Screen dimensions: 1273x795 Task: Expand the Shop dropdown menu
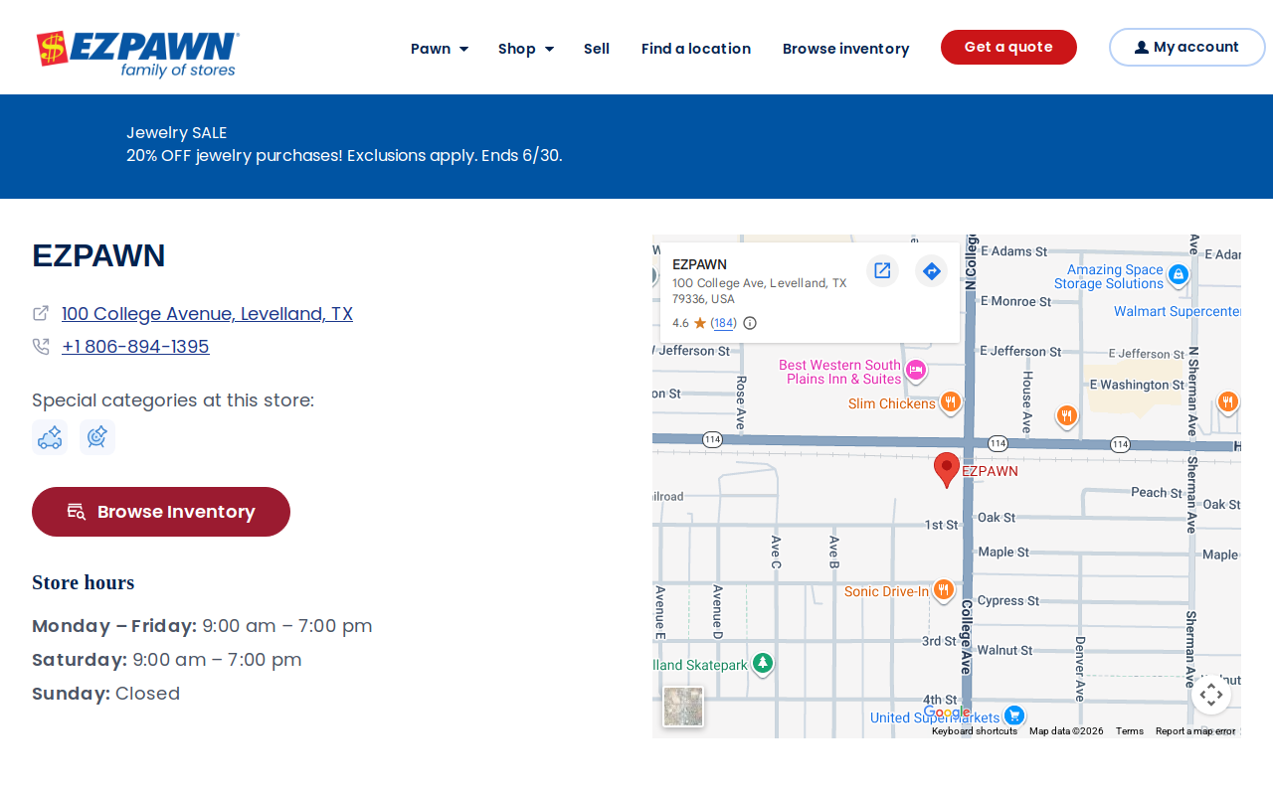(526, 49)
